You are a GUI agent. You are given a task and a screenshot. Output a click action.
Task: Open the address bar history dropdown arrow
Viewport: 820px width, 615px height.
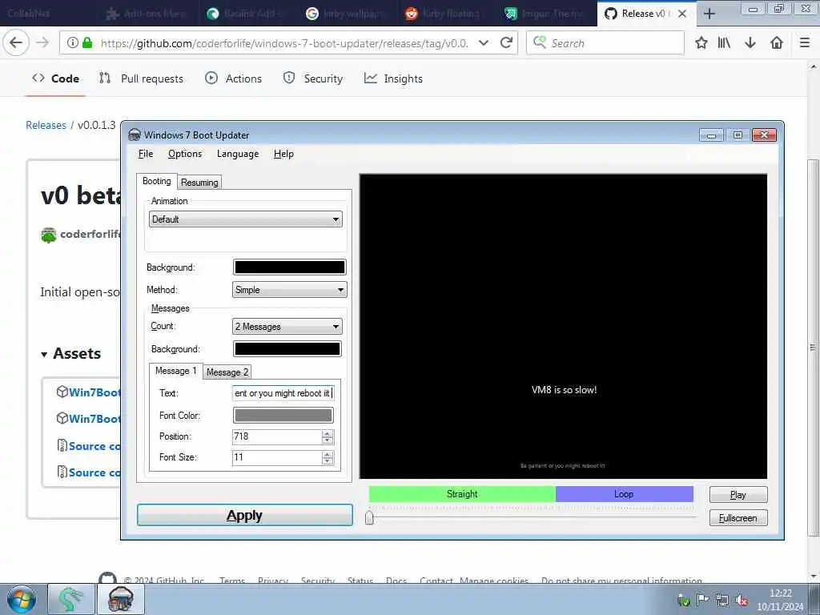pyautogui.click(x=484, y=43)
